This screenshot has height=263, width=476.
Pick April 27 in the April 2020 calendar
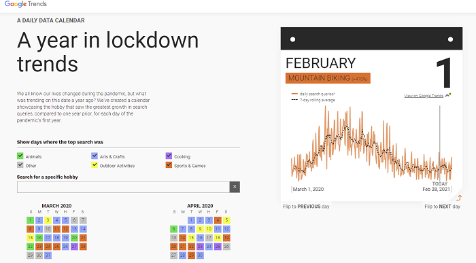click(173, 256)
